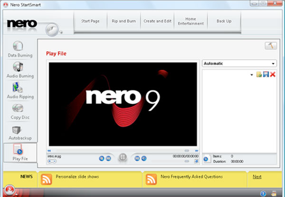Switch to the Start Page tab

click(90, 21)
